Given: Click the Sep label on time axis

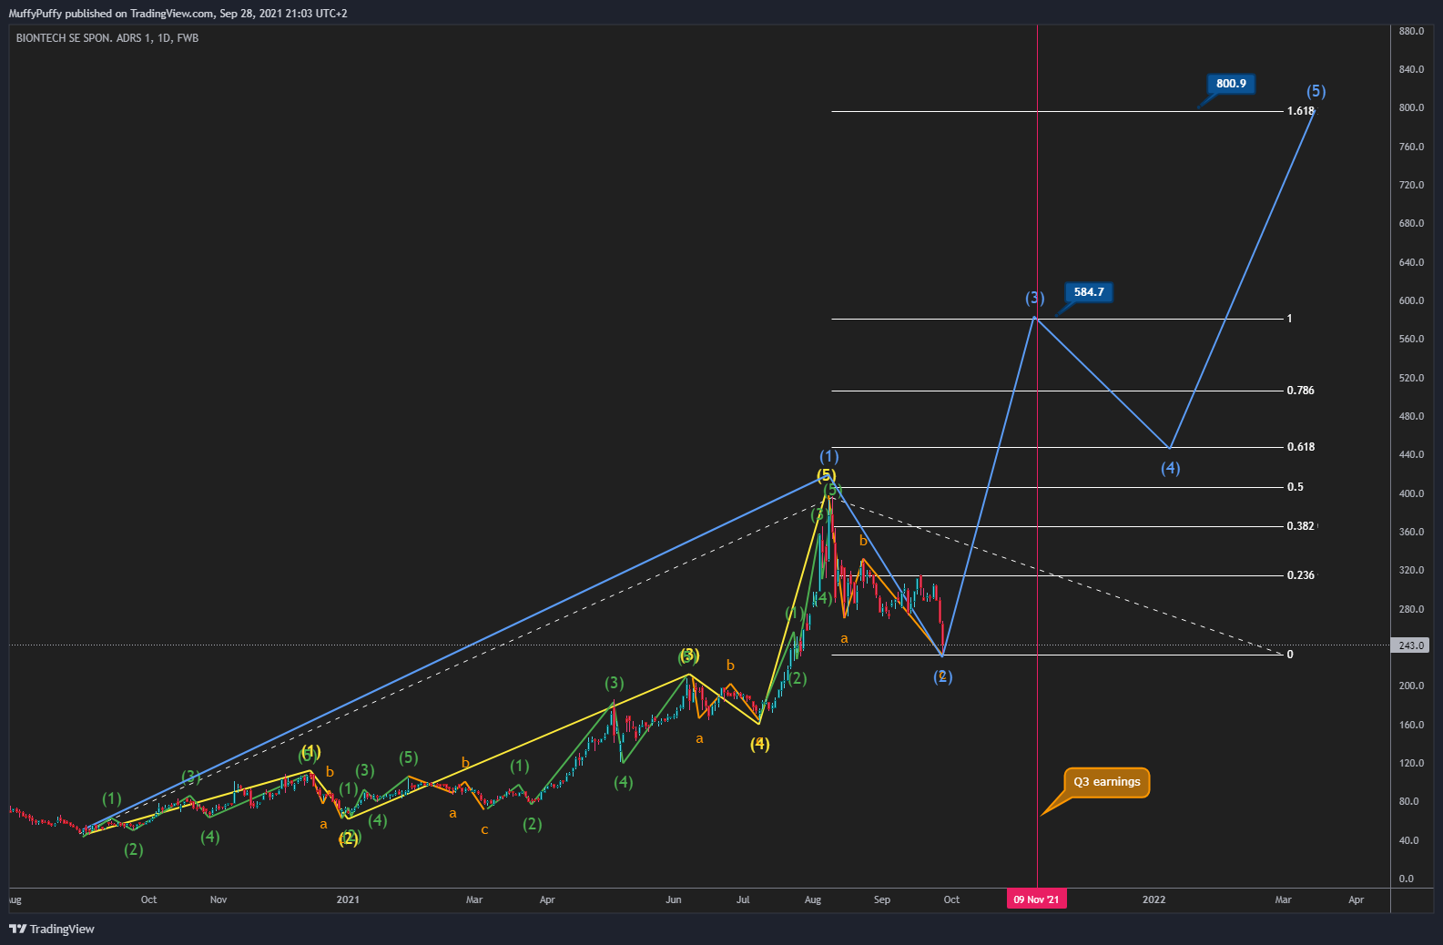Looking at the screenshot, I should tap(882, 899).
